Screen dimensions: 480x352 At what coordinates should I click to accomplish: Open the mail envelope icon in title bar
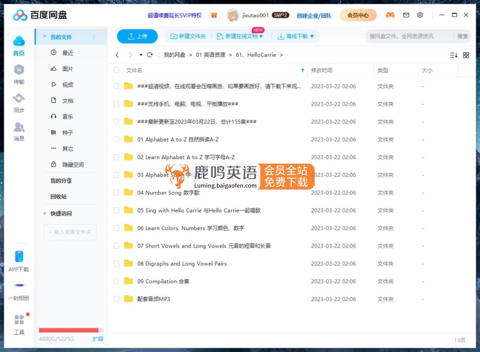pos(406,15)
